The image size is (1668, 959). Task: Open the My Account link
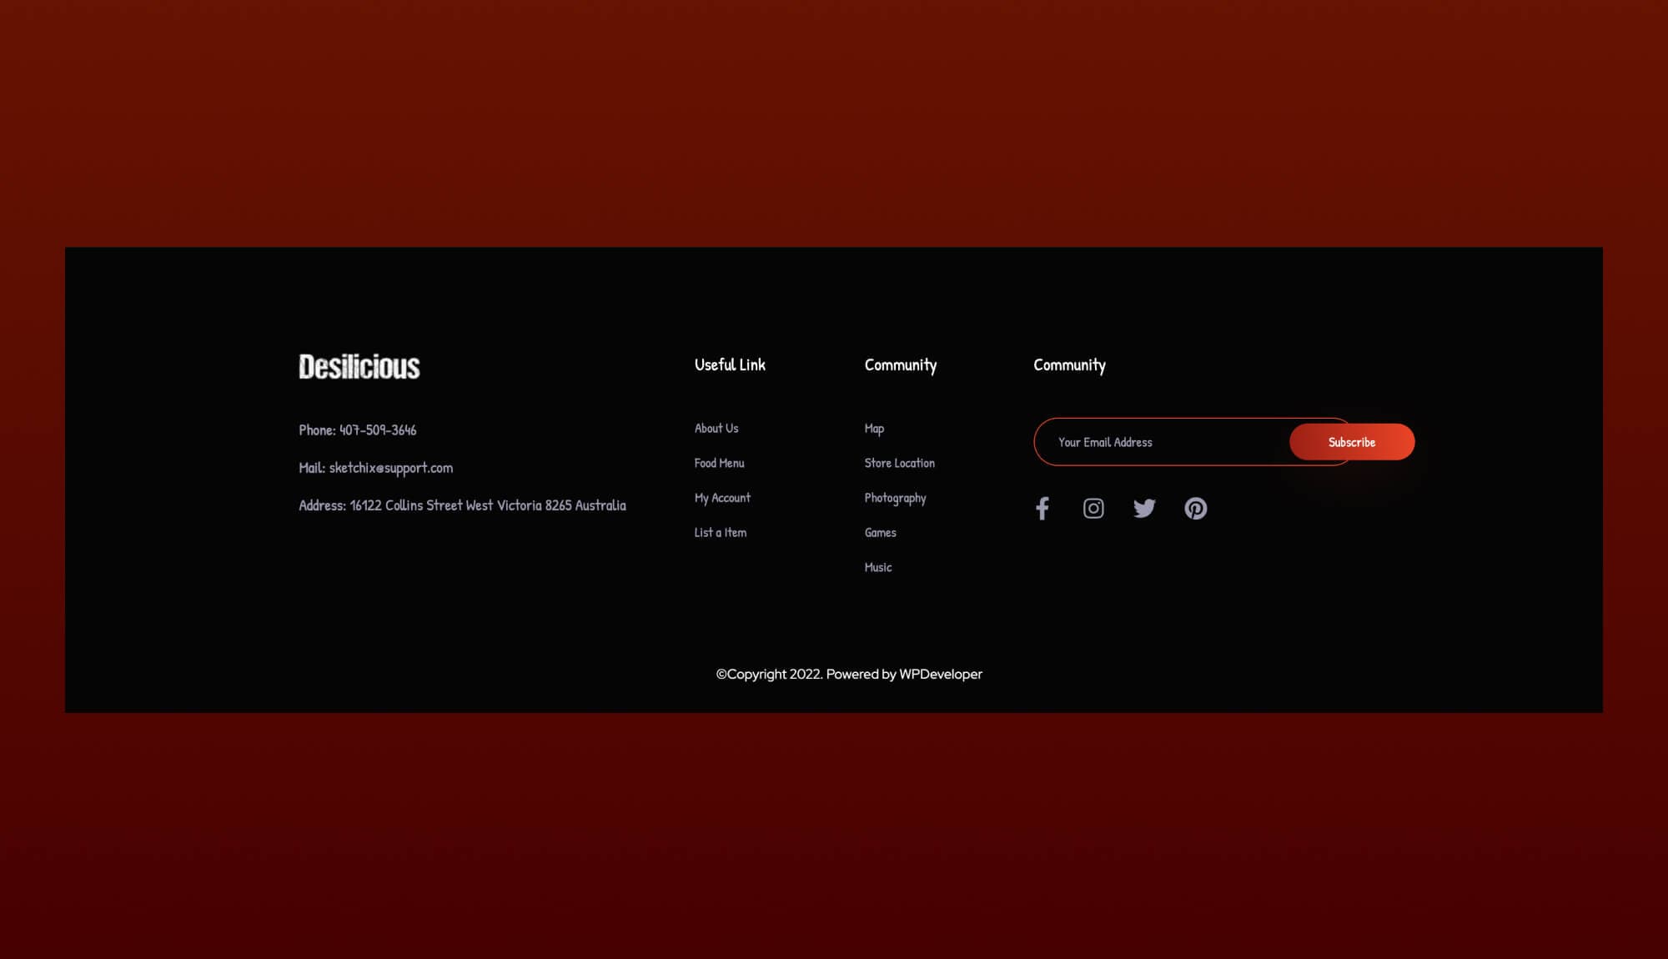[x=722, y=498]
